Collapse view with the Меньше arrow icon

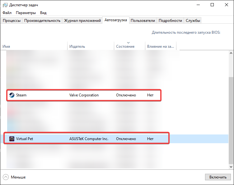(x=6, y=177)
